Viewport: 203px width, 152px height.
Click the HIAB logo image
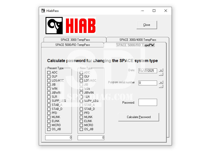coord(71,26)
